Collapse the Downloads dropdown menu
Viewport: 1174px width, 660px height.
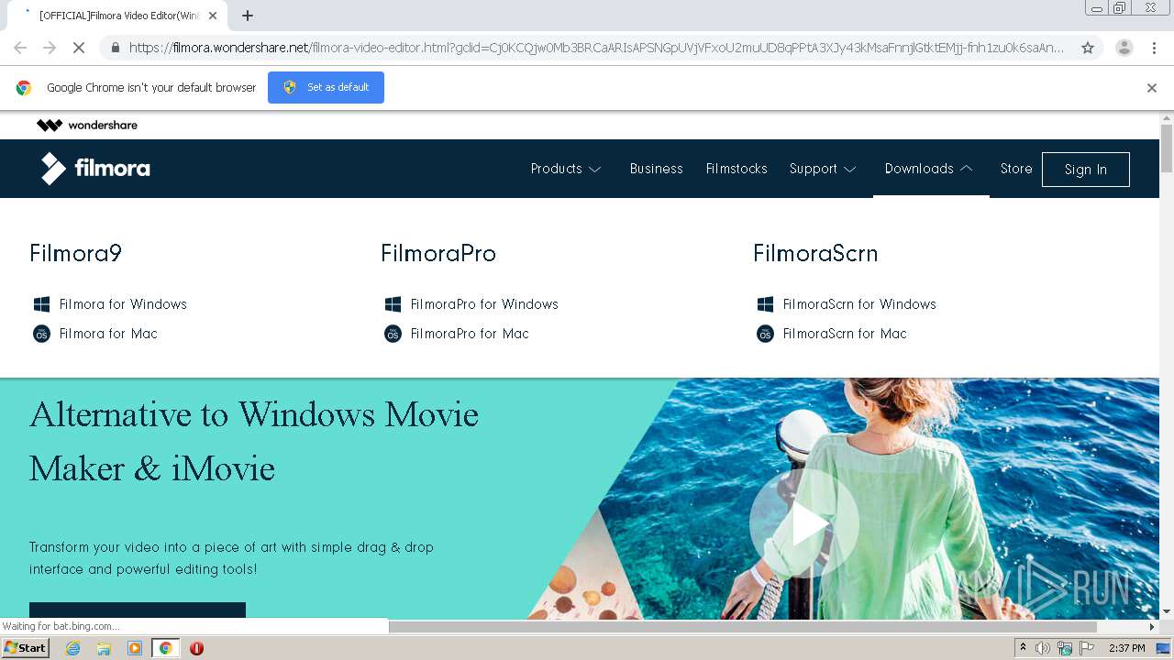coord(929,169)
